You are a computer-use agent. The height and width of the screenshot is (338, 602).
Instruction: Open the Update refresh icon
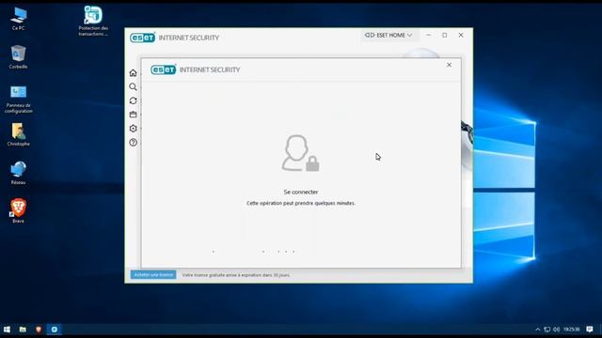pos(133,100)
